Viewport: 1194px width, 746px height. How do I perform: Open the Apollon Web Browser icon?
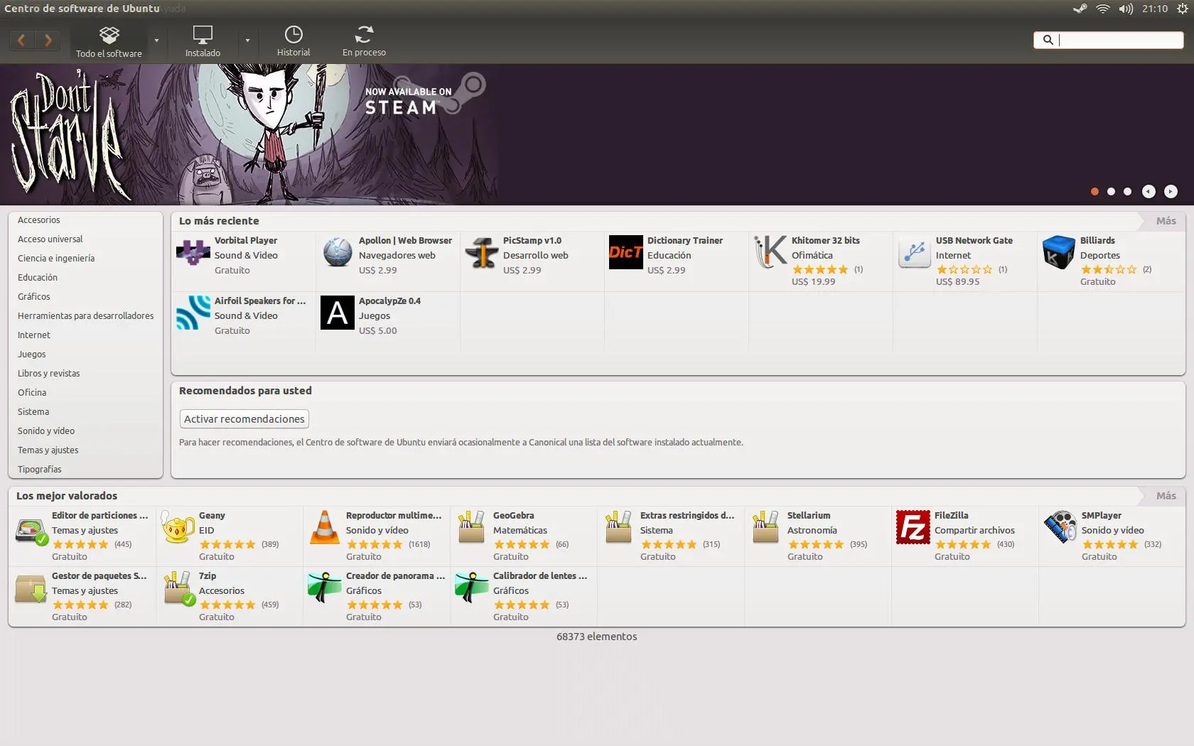coord(338,252)
